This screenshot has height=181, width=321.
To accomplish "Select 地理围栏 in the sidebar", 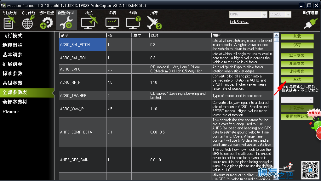I will coord(13,45).
